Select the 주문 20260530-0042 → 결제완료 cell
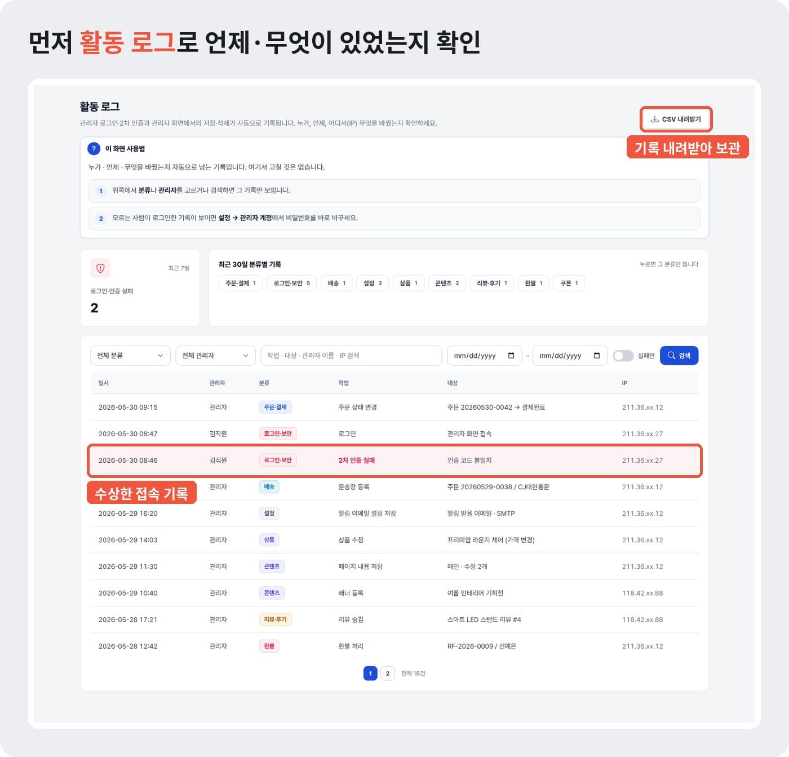 (496, 408)
